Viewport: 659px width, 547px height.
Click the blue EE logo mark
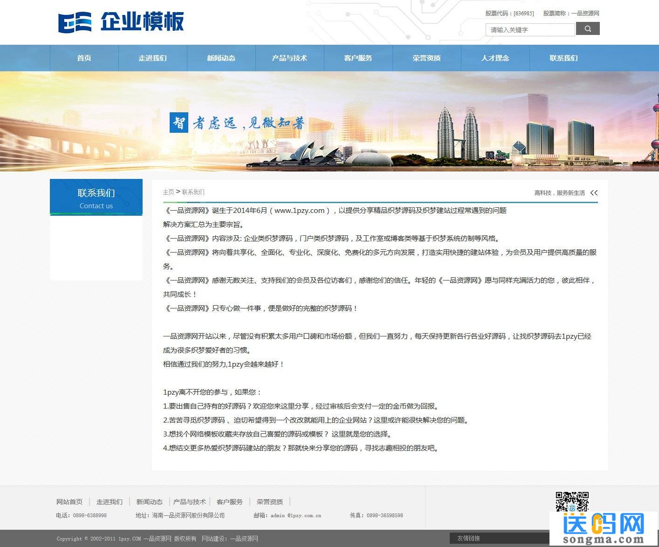click(74, 21)
